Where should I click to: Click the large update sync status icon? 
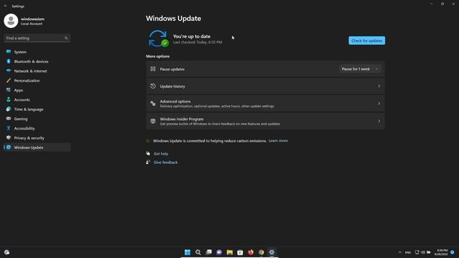point(158,38)
